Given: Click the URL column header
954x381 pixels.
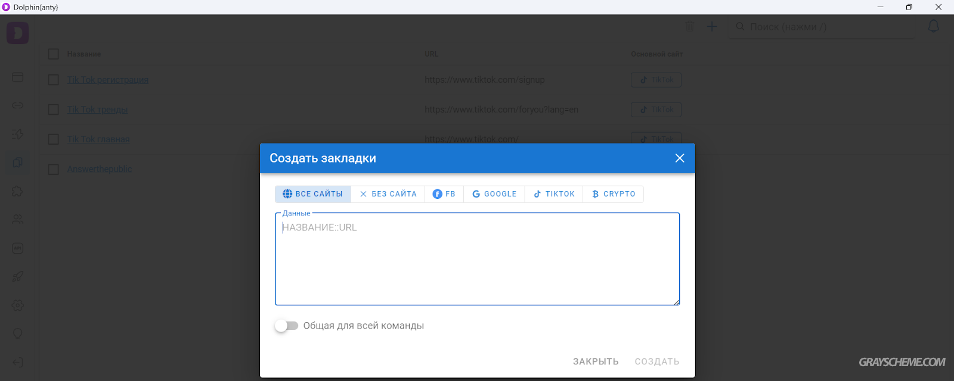Looking at the screenshot, I should coord(431,54).
